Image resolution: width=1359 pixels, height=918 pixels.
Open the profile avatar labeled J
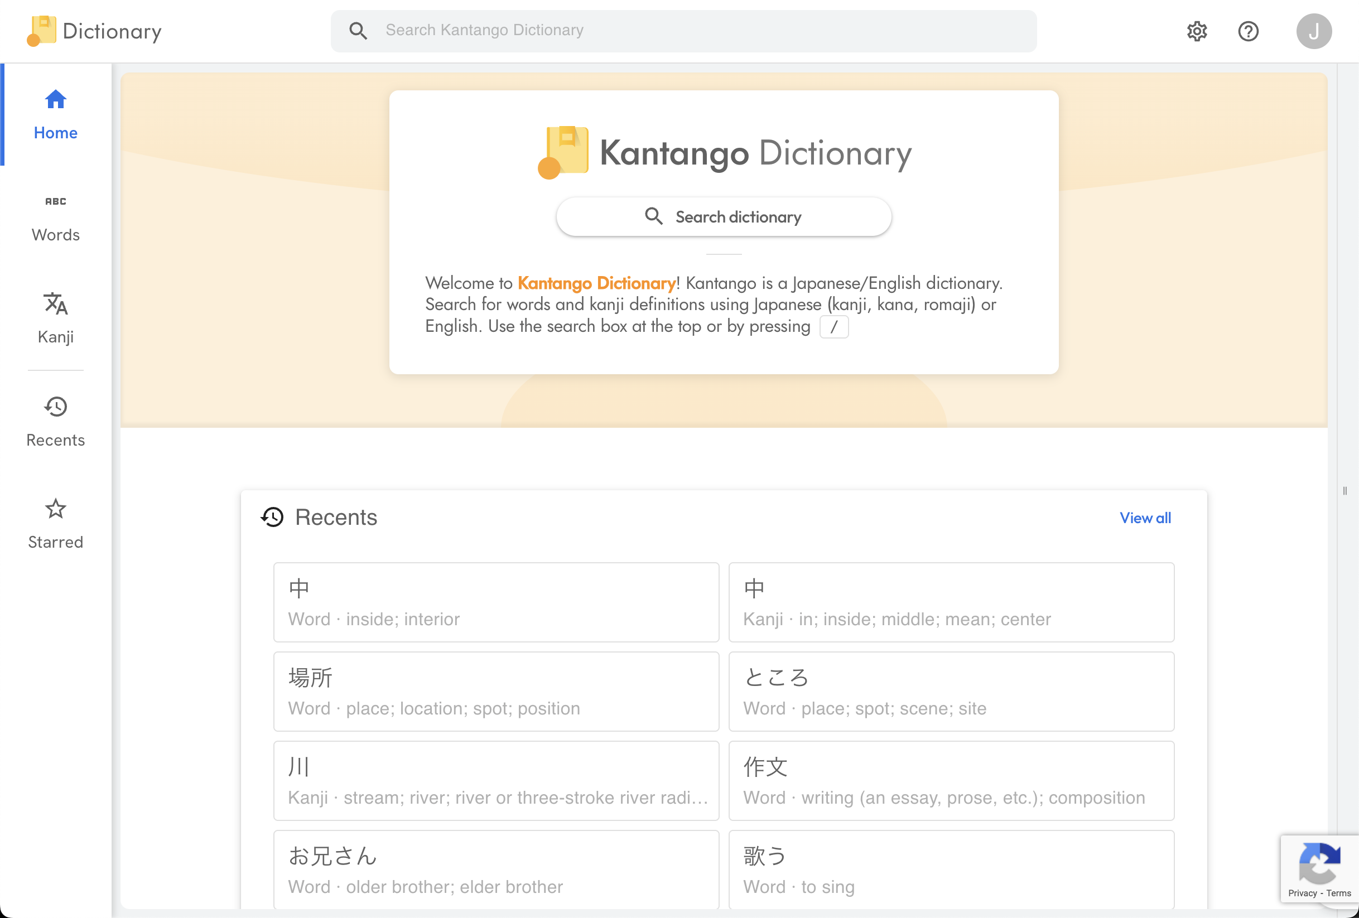[x=1314, y=31]
